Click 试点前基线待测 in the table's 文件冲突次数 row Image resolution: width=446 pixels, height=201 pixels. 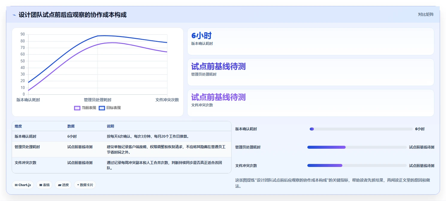(x=80, y=163)
